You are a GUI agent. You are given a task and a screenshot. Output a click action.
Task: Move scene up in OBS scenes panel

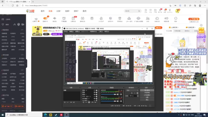coord(71,102)
